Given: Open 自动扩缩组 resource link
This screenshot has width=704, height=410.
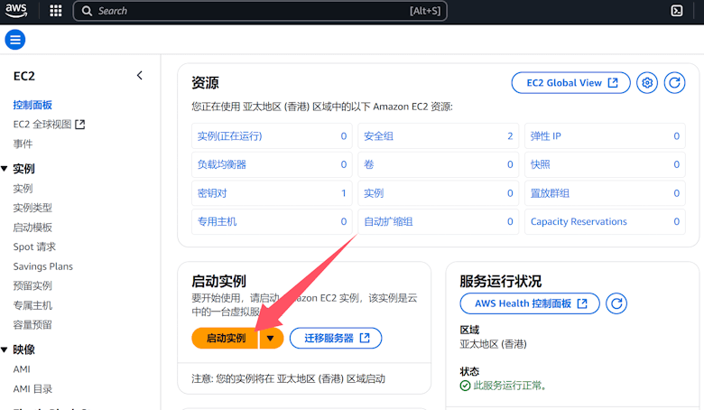Looking at the screenshot, I should pos(388,221).
